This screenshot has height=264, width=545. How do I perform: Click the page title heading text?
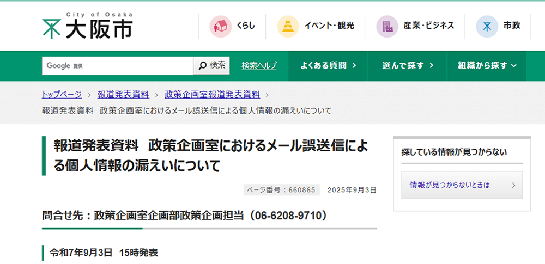210,156
